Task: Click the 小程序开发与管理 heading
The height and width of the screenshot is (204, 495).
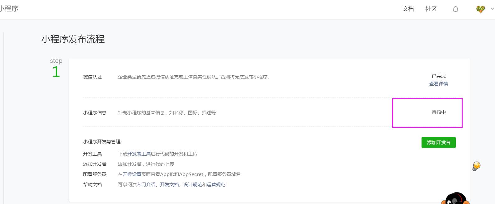Action: point(102,142)
